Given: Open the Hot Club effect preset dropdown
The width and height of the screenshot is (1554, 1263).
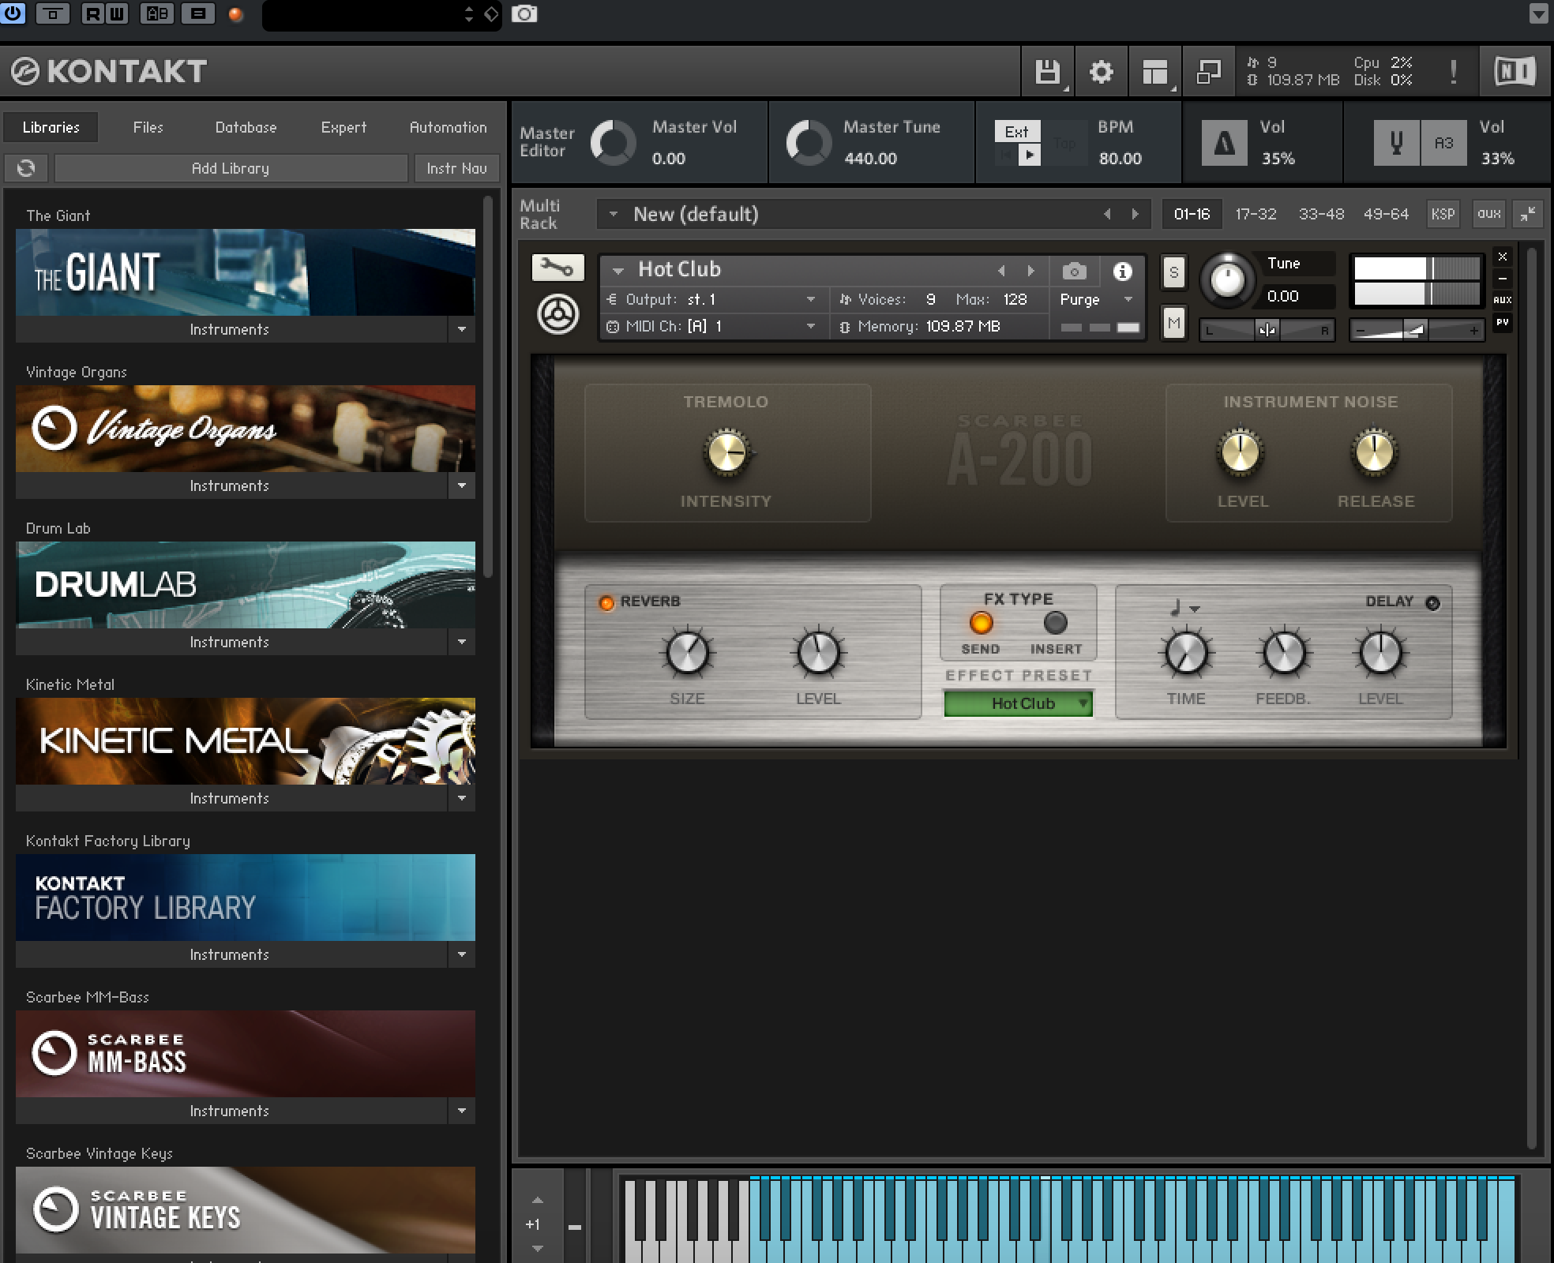Looking at the screenshot, I should click(1019, 703).
